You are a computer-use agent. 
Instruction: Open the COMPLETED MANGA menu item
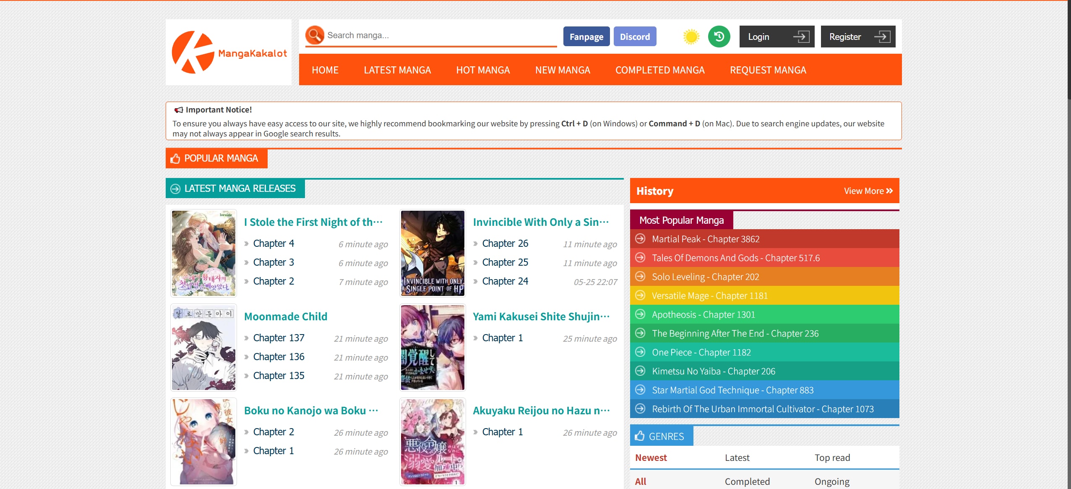point(660,70)
